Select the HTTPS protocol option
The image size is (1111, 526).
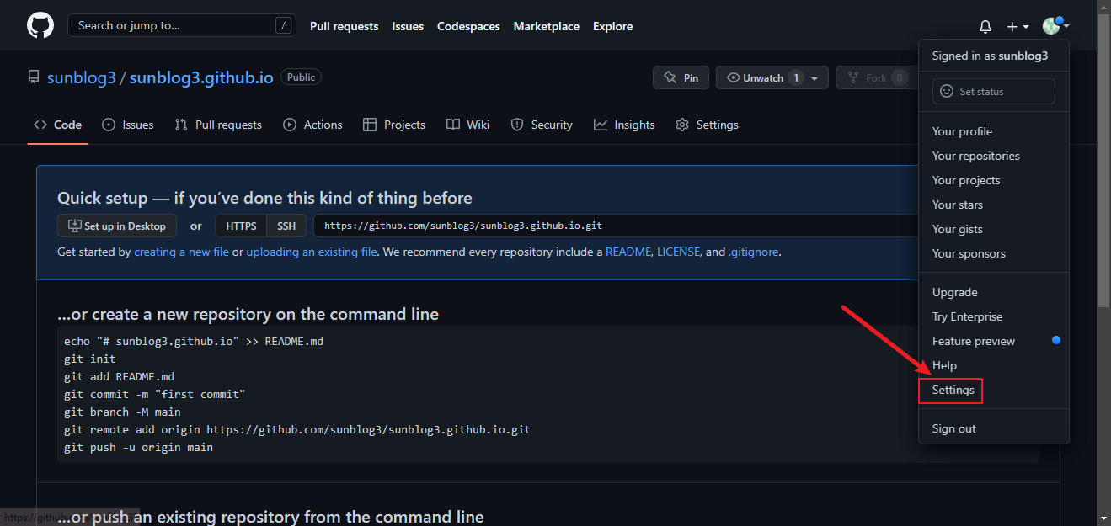point(241,226)
